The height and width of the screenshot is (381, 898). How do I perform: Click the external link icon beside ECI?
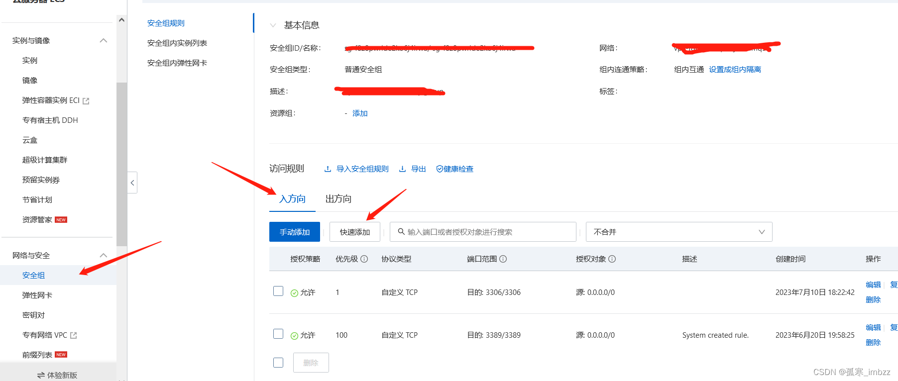86,101
